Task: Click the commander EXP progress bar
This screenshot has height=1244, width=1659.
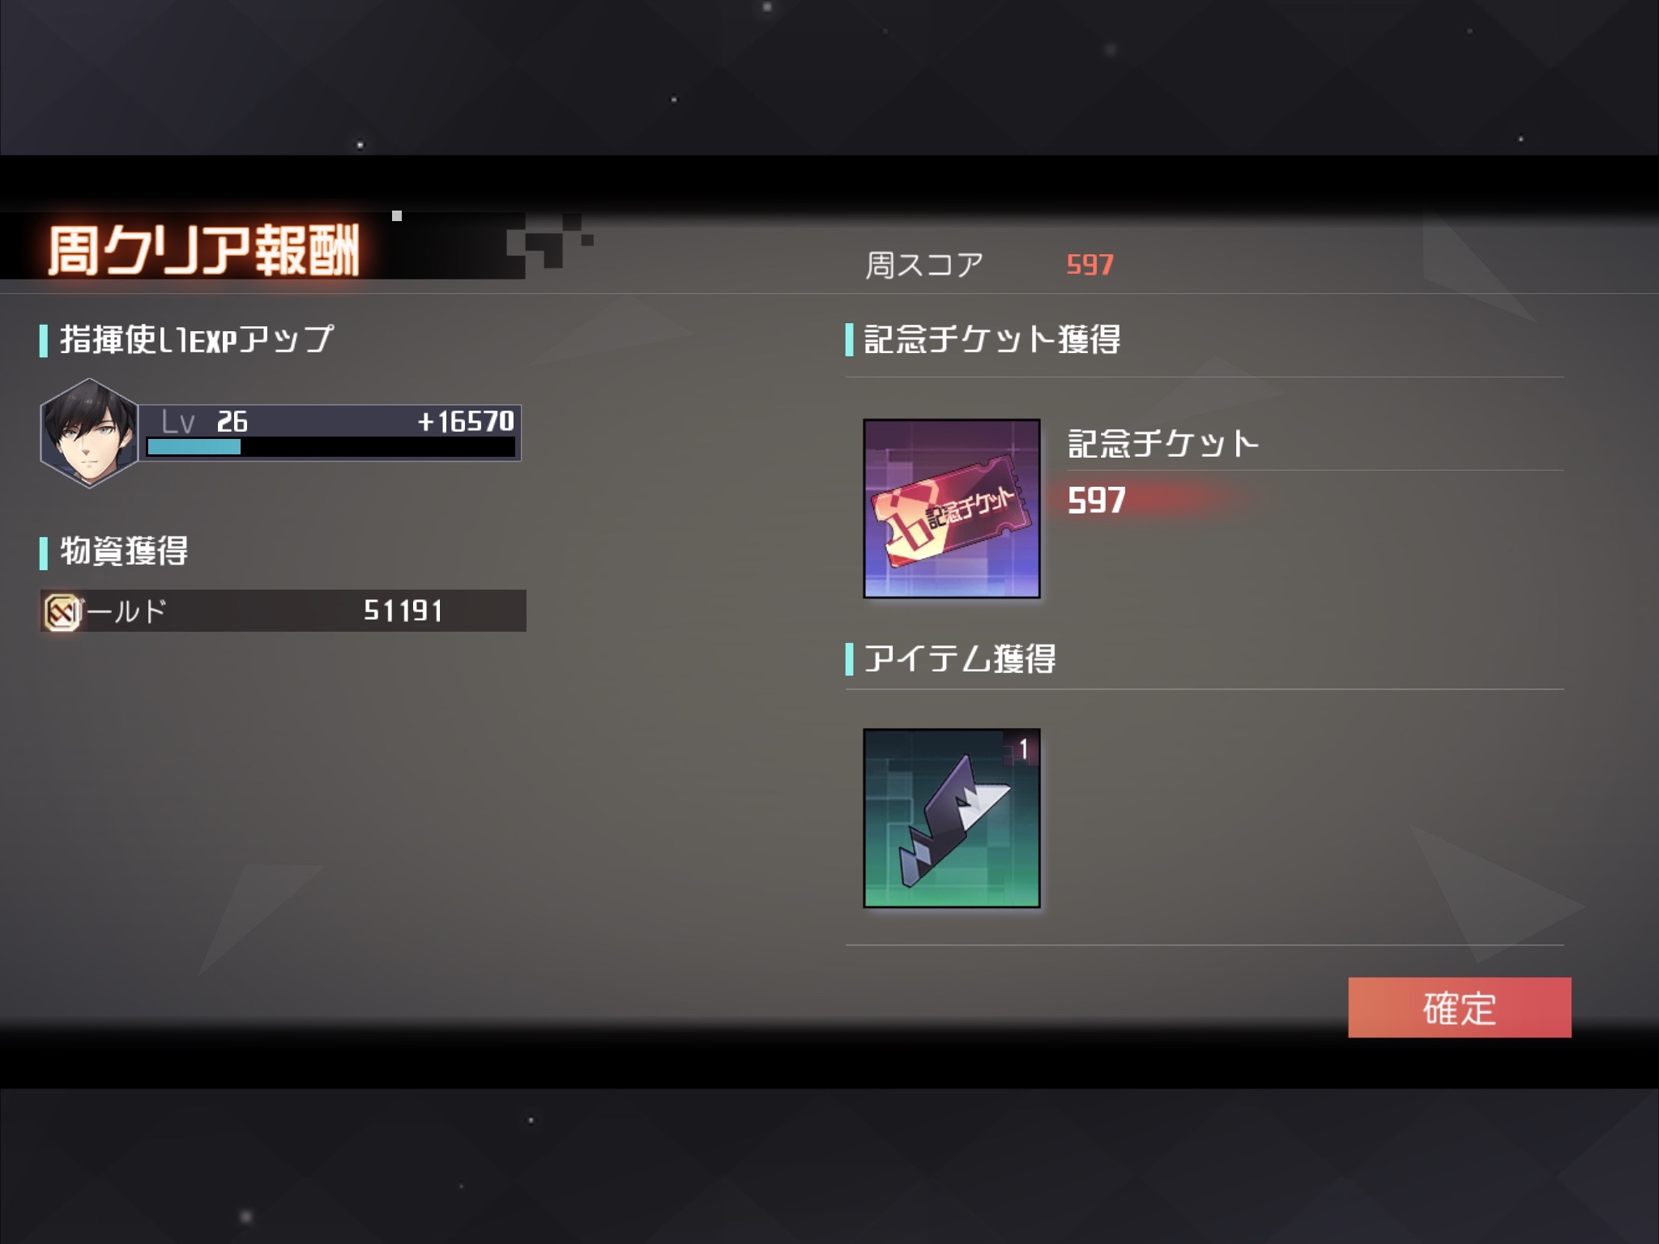Action: 331,447
